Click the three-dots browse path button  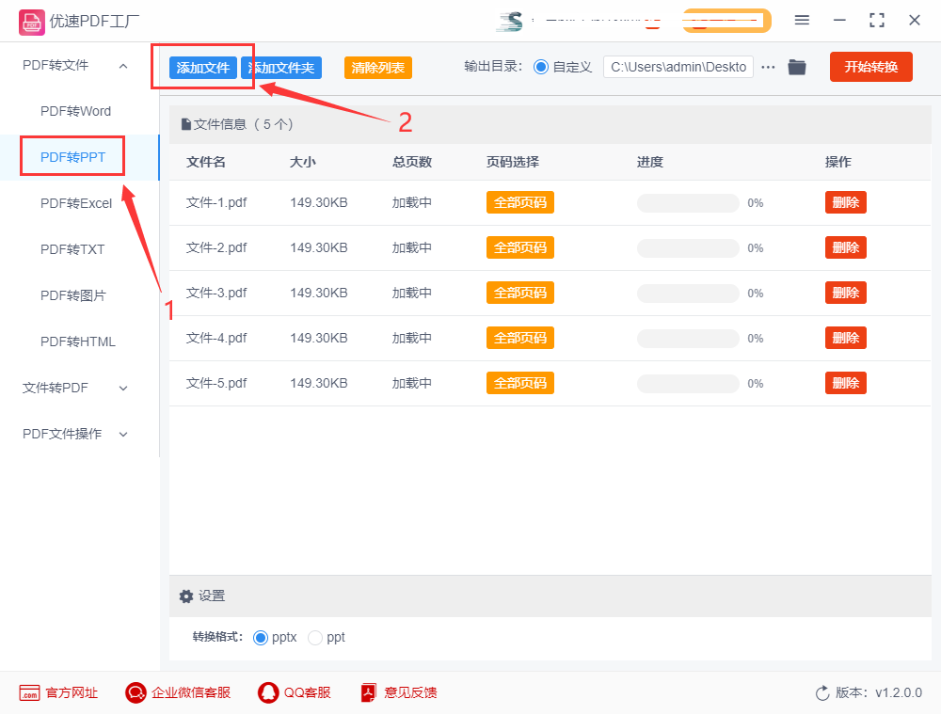(768, 67)
